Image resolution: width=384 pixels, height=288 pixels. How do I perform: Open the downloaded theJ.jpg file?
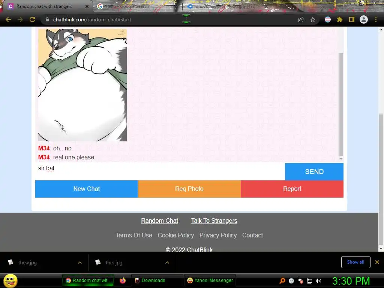tap(114, 262)
